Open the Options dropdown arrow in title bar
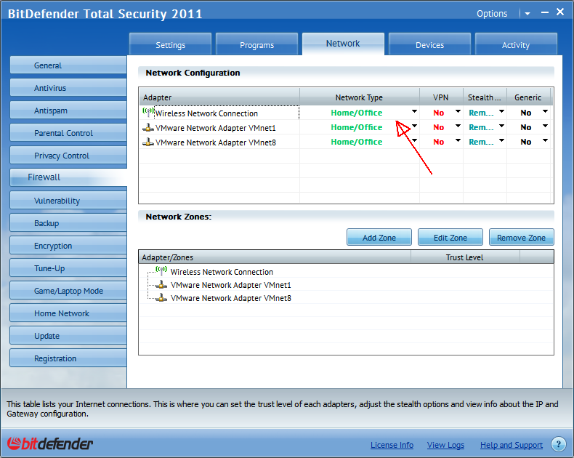The image size is (574, 458). (527, 14)
